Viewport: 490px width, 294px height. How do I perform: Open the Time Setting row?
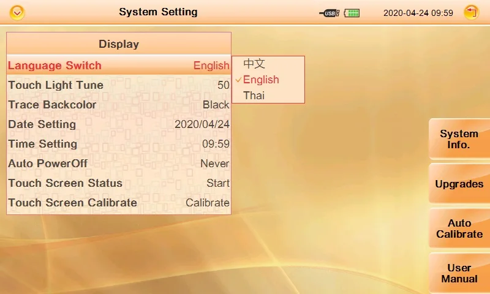pos(119,144)
